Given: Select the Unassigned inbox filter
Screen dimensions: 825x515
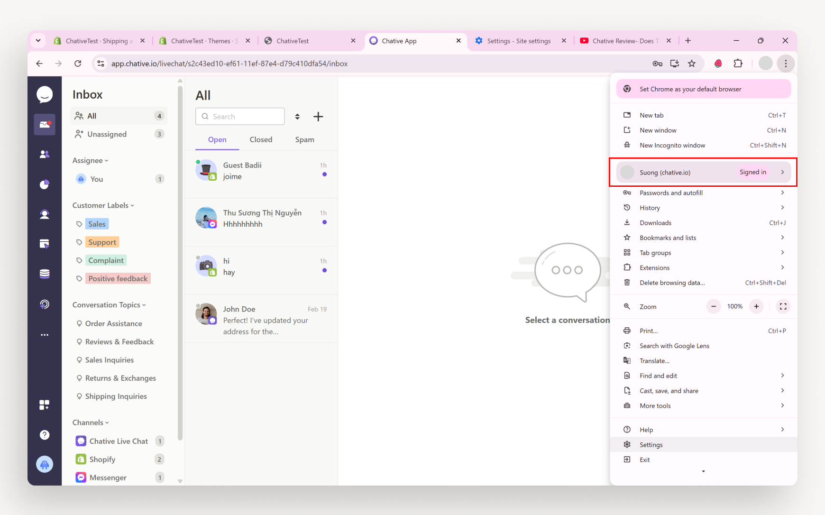Looking at the screenshot, I should pyautogui.click(x=106, y=134).
